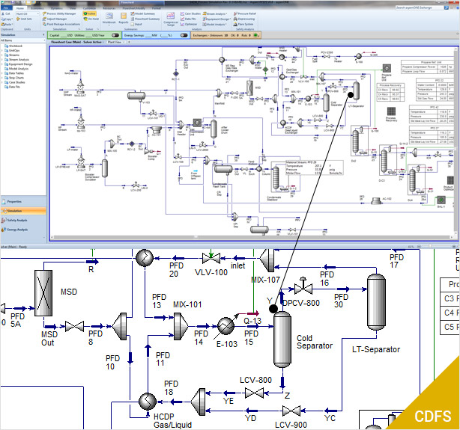460x430 pixels.
Task: Open the Properties environment panel
Action: point(18,201)
